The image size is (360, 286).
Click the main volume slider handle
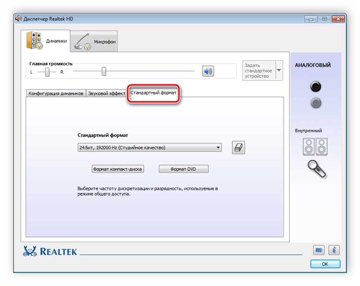[x=104, y=71]
